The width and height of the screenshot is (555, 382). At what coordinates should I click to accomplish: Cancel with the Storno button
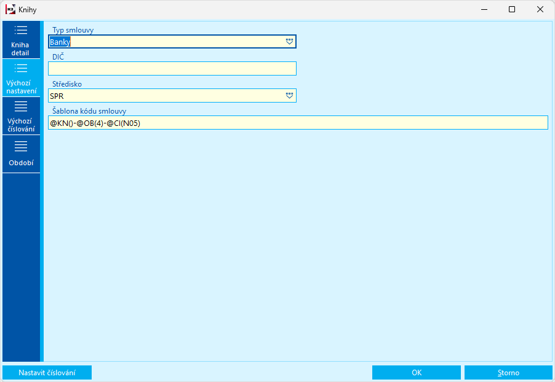click(508, 372)
